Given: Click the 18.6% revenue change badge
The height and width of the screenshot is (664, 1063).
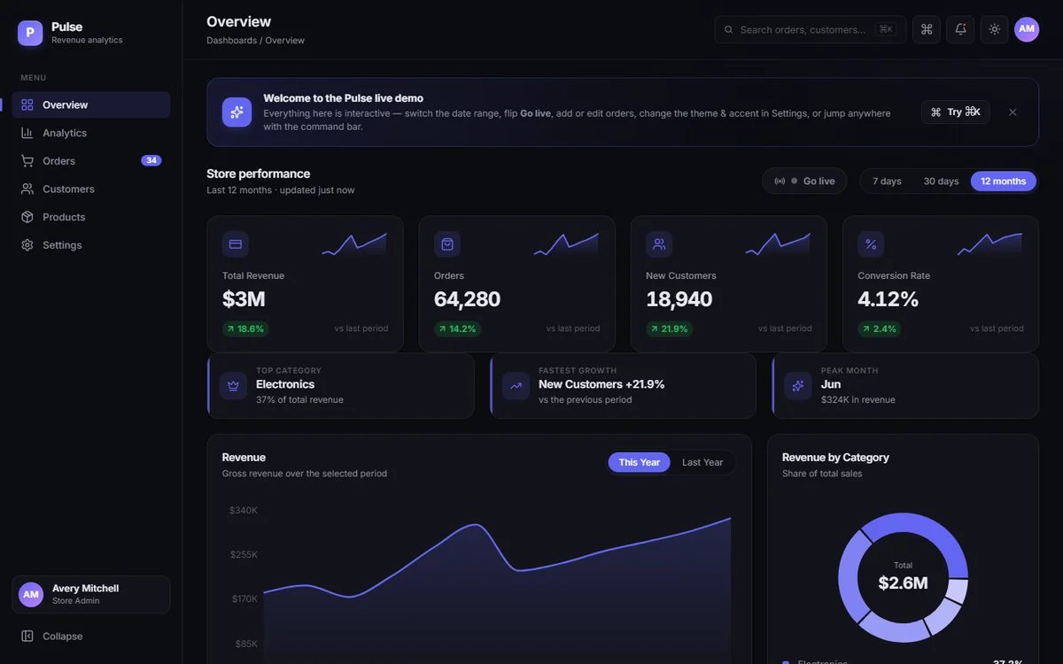Looking at the screenshot, I should coord(245,328).
